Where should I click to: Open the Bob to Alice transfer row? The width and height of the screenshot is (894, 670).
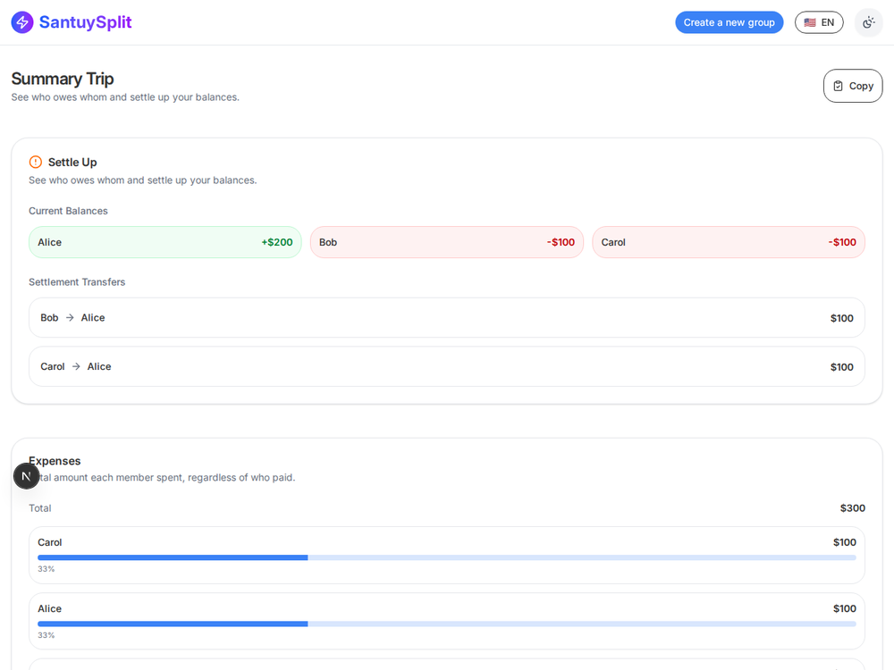pos(447,318)
